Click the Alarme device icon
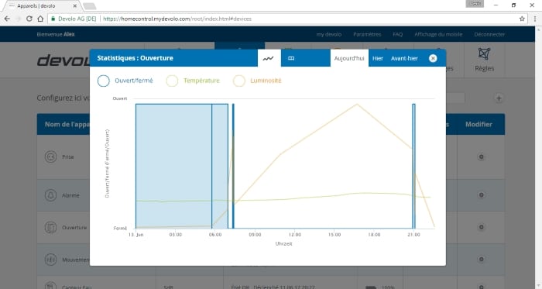The image size is (542, 289). tap(51, 195)
